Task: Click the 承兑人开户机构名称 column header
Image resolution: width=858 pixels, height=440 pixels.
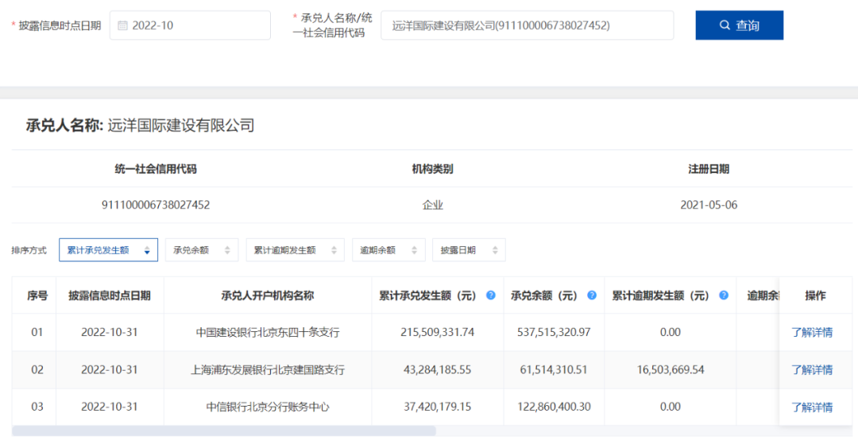Action: pyautogui.click(x=268, y=295)
